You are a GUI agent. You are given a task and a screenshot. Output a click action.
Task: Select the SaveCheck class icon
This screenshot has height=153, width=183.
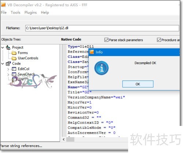point(14,74)
